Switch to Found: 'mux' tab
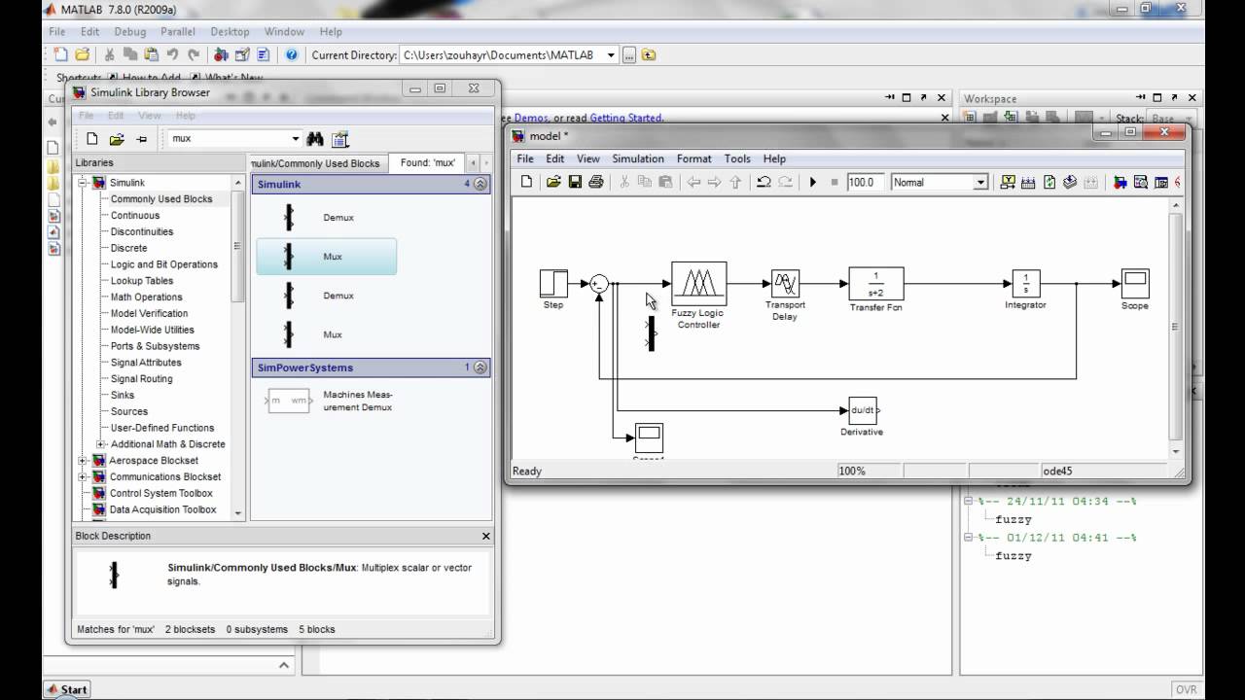 [x=428, y=163]
